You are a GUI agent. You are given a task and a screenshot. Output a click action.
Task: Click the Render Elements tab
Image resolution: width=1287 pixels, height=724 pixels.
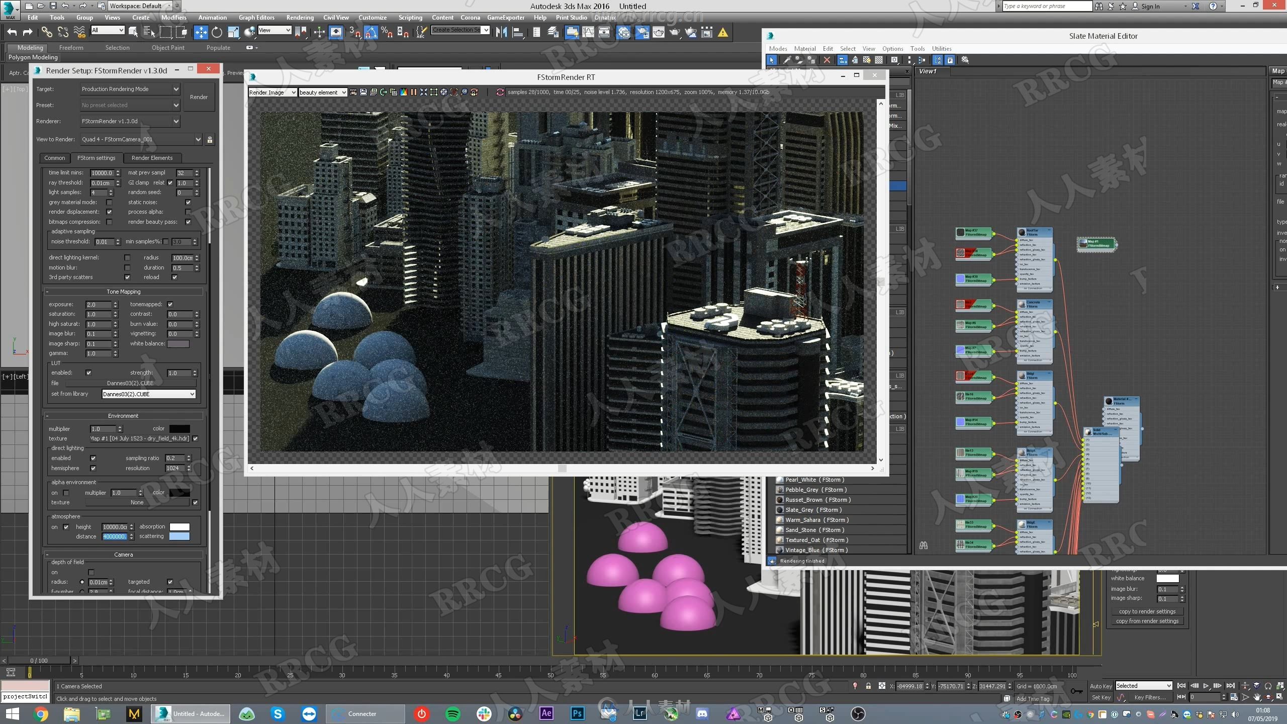pyautogui.click(x=152, y=157)
